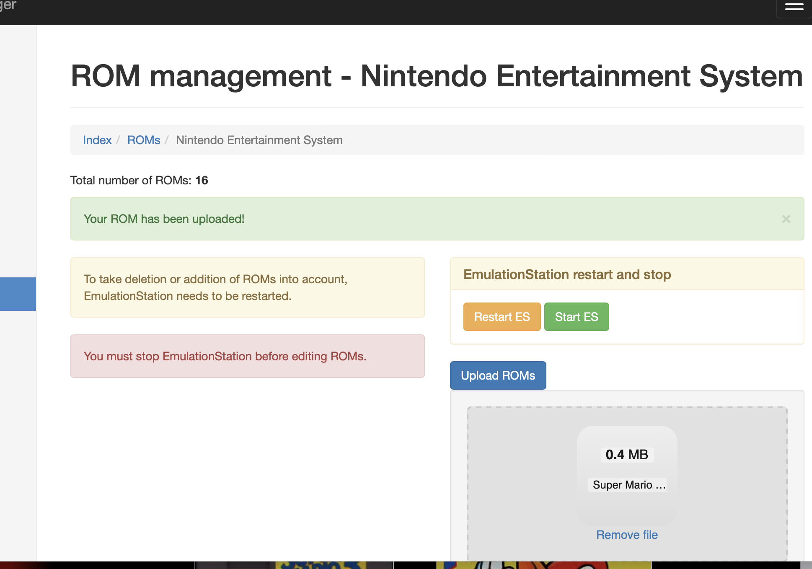Select the Nintendo Entertainment System breadcrumb entry
812x569 pixels.
pyautogui.click(x=259, y=140)
